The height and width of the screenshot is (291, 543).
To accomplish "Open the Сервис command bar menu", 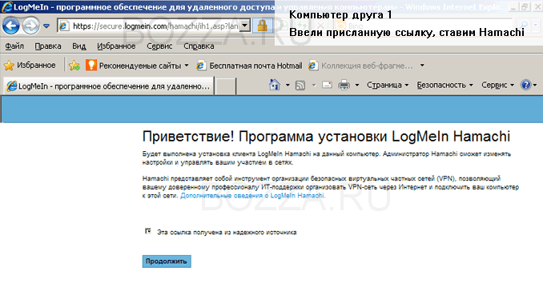I will point(497,85).
